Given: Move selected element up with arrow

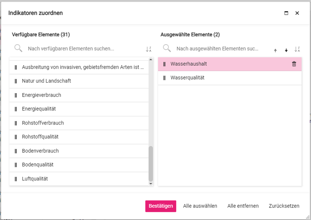Looking at the screenshot, I should (275, 50).
